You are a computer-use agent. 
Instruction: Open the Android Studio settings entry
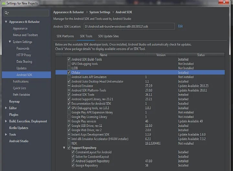(19, 141)
